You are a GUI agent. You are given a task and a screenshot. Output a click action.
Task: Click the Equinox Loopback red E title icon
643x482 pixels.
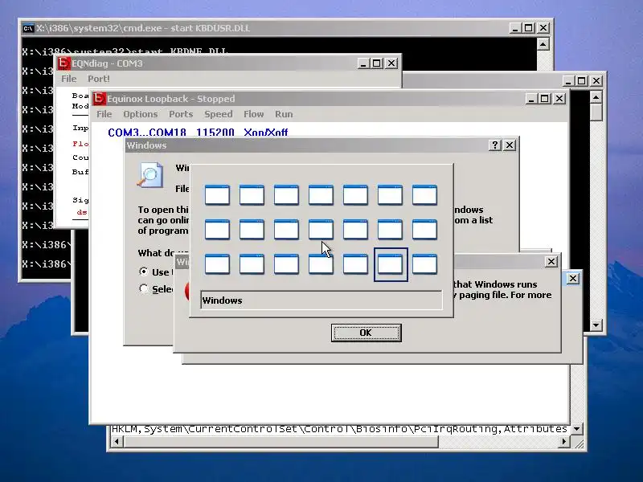[x=99, y=98]
